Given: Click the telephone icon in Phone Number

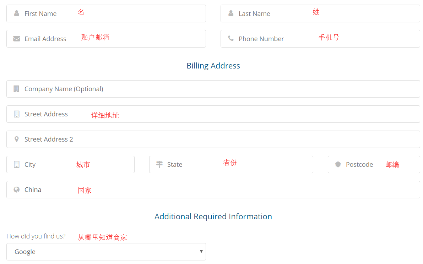Looking at the screenshot, I should pos(231,39).
